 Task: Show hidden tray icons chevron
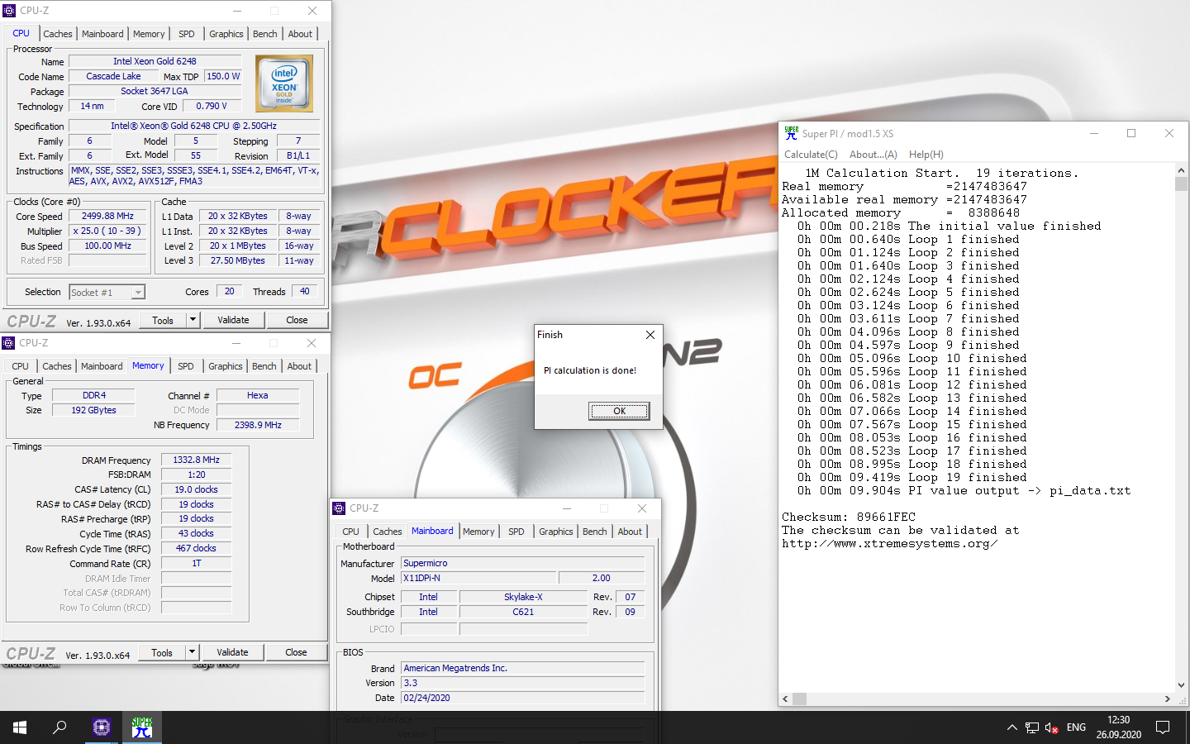pos(1011,727)
